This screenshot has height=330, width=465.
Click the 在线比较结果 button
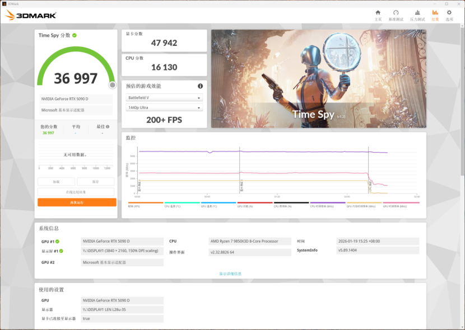coord(77,192)
